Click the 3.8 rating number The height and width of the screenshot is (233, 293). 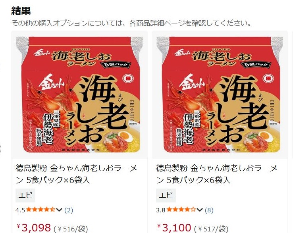tap(161, 210)
